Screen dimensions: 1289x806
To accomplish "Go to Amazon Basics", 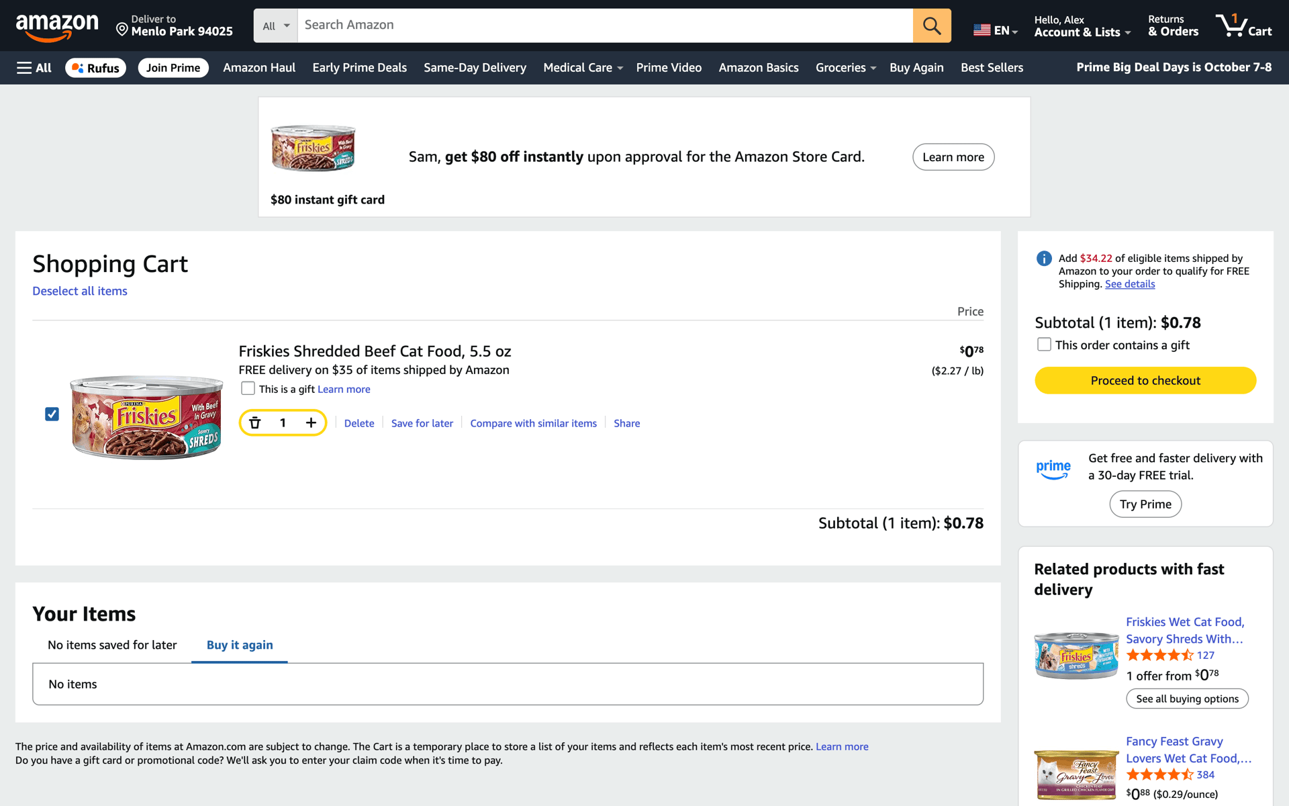I will (x=759, y=68).
